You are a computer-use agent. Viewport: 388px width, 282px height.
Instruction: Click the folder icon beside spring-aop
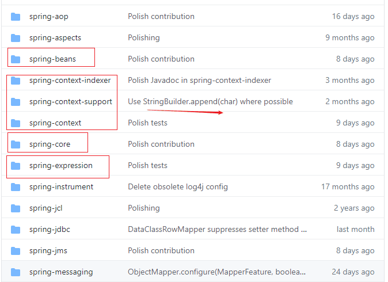(x=16, y=17)
